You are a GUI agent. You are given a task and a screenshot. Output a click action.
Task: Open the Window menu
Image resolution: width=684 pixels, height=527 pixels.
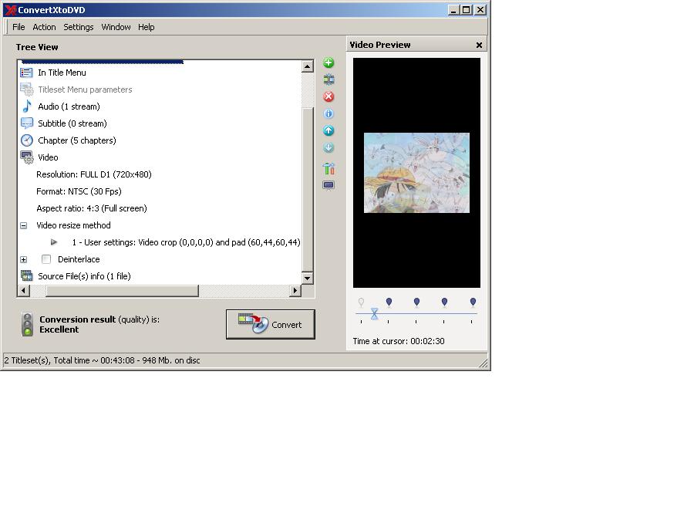point(116,27)
